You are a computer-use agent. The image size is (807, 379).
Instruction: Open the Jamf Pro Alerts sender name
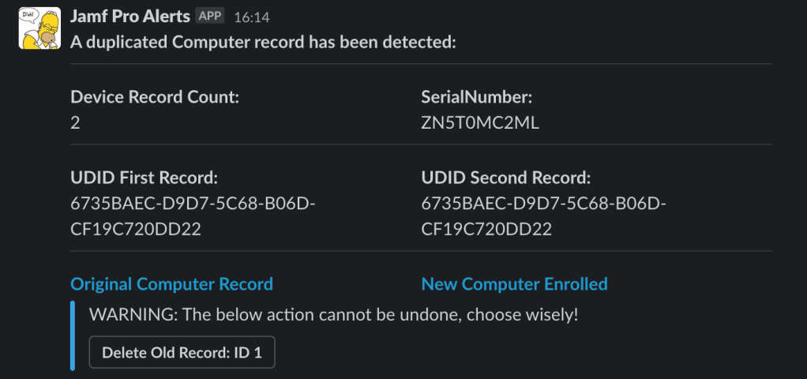point(130,17)
